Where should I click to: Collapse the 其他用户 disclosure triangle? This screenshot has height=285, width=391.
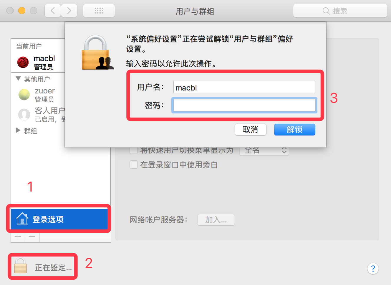click(x=19, y=79)
